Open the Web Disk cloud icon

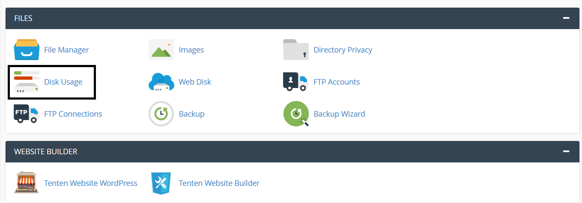click(161, 82)
